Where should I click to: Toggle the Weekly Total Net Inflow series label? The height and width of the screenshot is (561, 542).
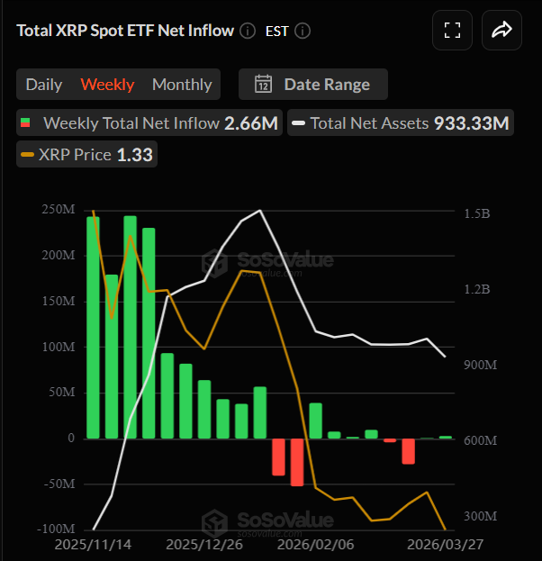131,122
